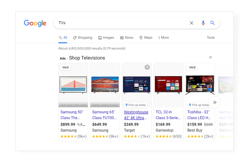Click the $159.99 price
Viewport: 249px width, 162px height.
(x=195, y=125)
